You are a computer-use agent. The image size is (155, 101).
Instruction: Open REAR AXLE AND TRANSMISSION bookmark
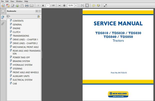click(26, 52)
